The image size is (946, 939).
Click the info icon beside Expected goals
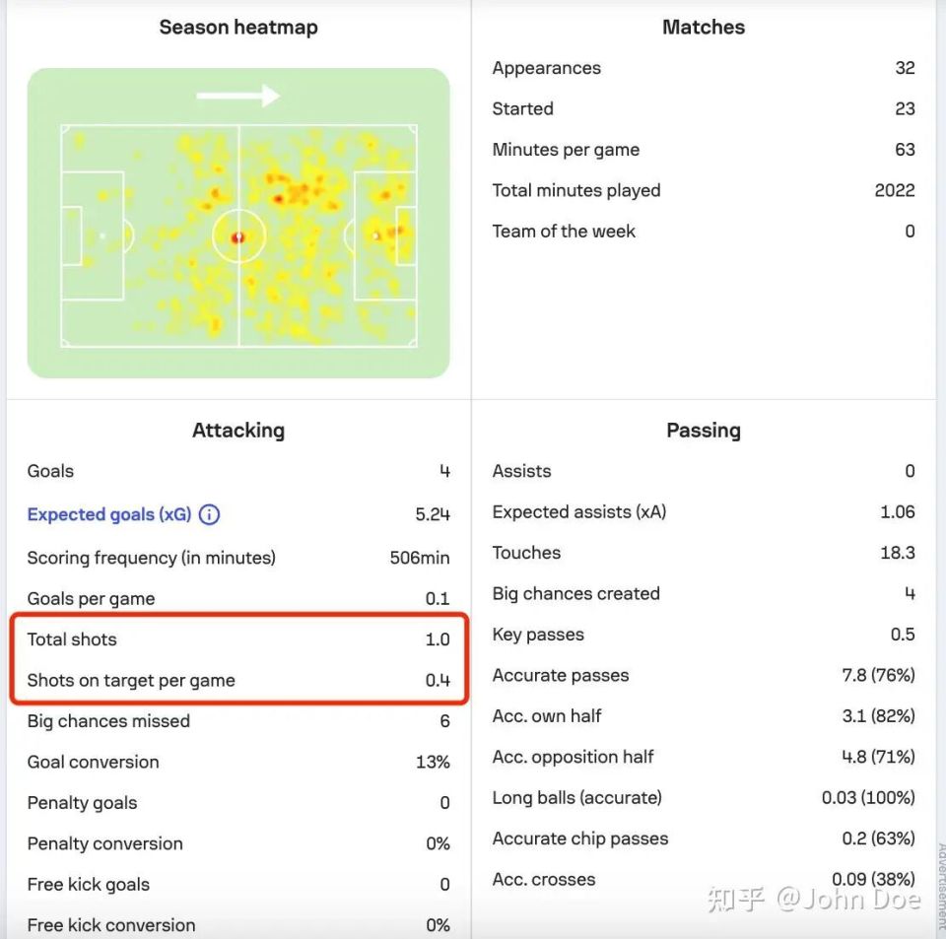(x=209, y=514)
